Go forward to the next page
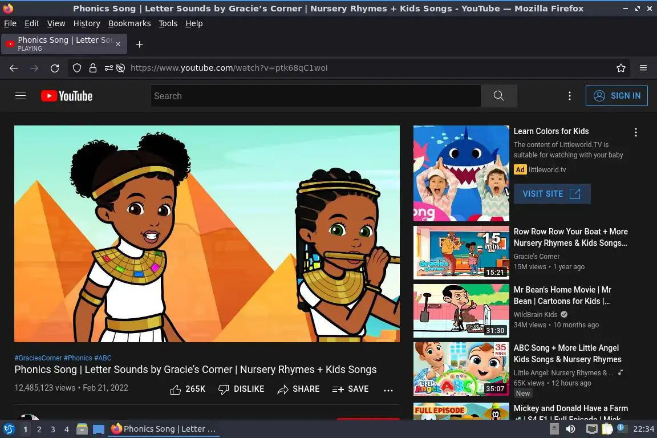 [34, 68]
